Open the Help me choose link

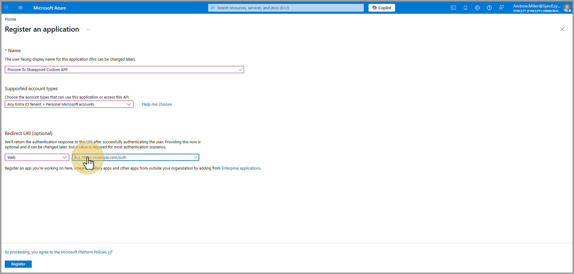[156, 104]
